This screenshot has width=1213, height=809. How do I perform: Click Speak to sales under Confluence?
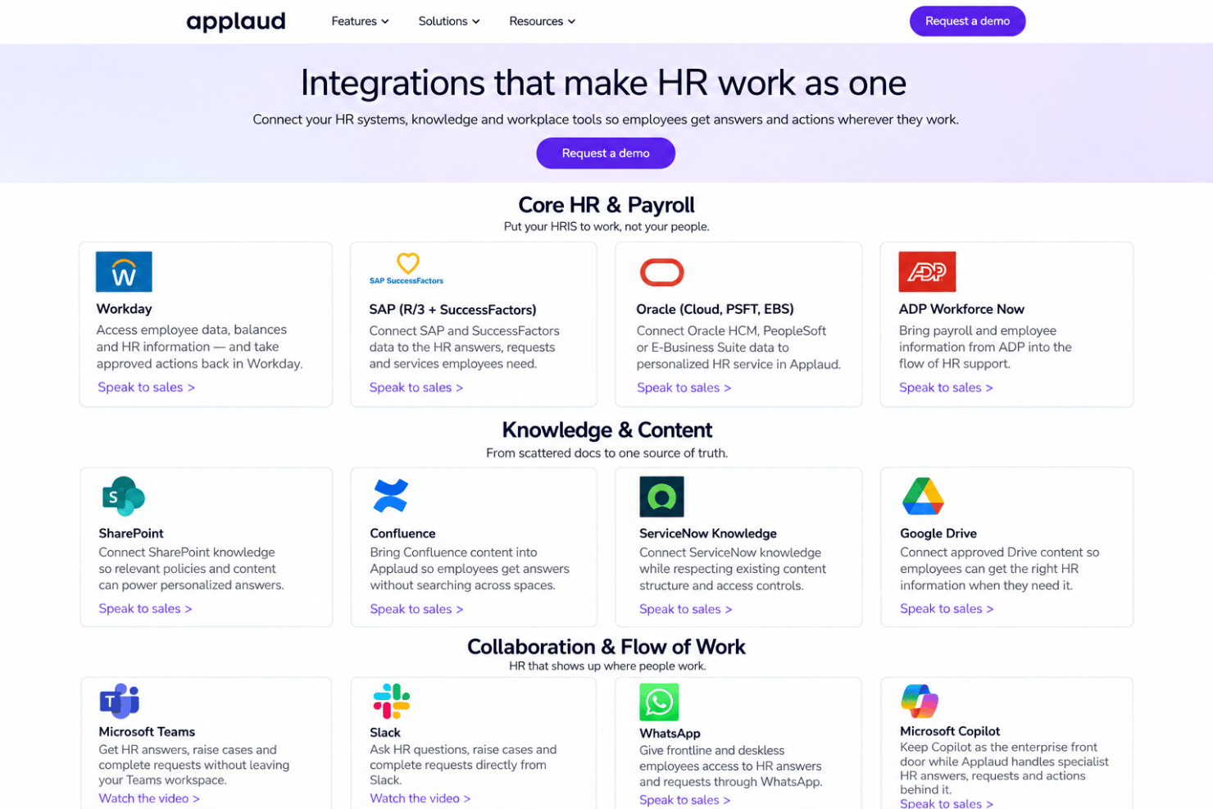pyautogui.click(x=416, y=609)
